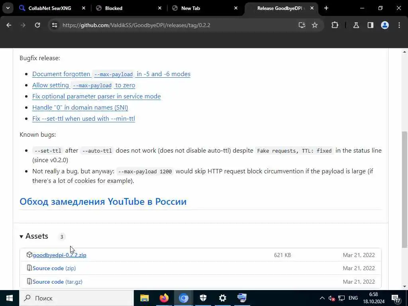Image resolution: width=408 pixels, height=306 pixels.
Task: Open the Windows Start menu
Action: click(10, 298)
